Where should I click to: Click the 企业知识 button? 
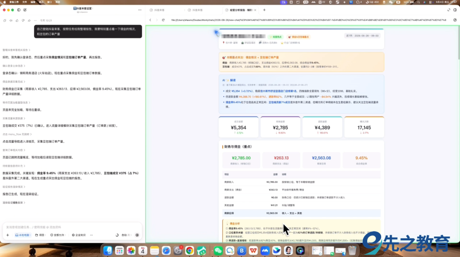(x=79, y=235)
